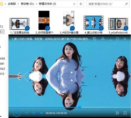Select video file 1_"注定要去的地 thumbnail
The width and height of the screenshot is (131, 118).
pyautogui.click(x=19, y=24)
